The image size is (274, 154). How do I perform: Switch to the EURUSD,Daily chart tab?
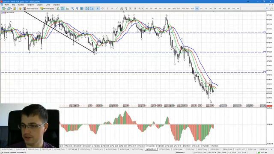point(7,149)
